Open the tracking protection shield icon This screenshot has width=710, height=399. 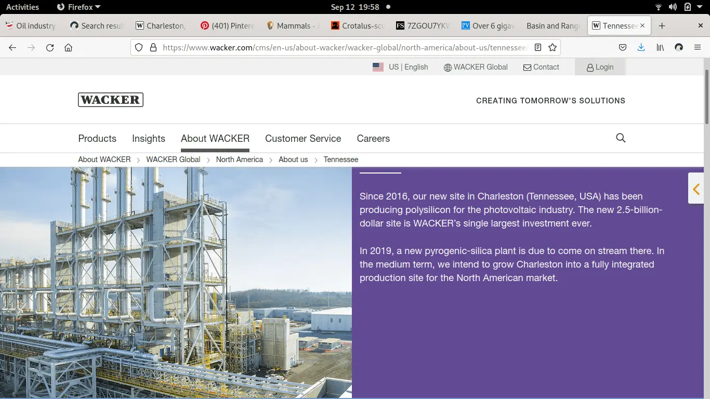coord(139,47)
